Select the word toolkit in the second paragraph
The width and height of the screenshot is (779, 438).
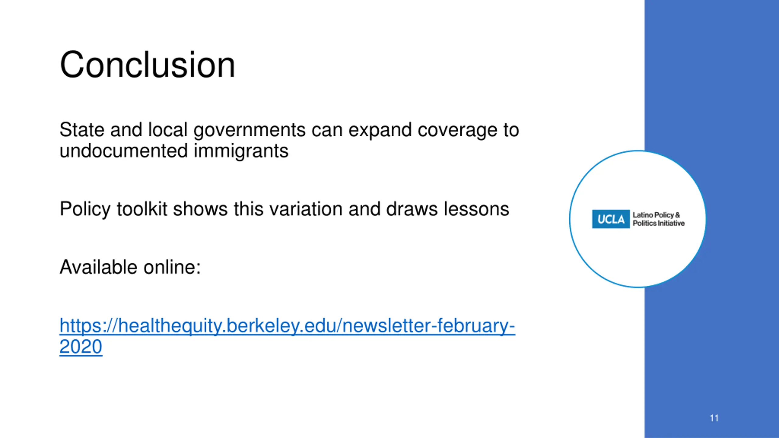click(142, 209)
